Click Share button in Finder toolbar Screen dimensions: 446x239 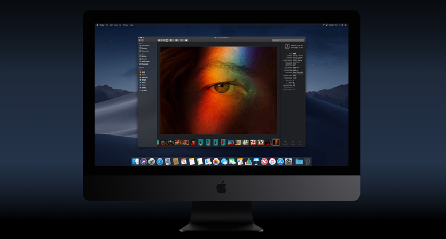click(182, 41)
